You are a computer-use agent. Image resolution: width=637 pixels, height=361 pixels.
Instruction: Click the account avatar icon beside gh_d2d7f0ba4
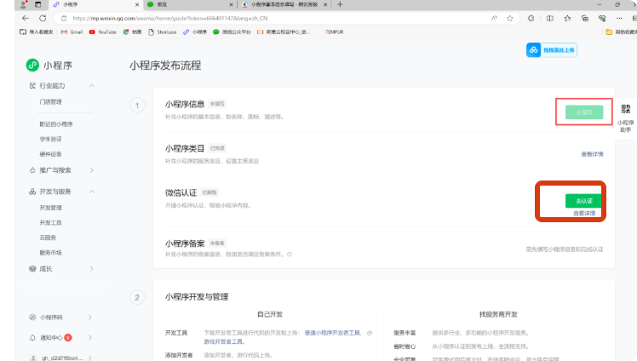pyautogui.click(x=33, y=358)
